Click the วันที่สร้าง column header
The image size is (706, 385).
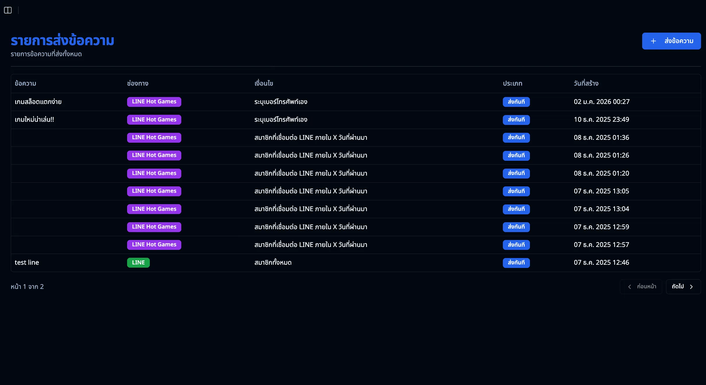(x=586, y=83)
